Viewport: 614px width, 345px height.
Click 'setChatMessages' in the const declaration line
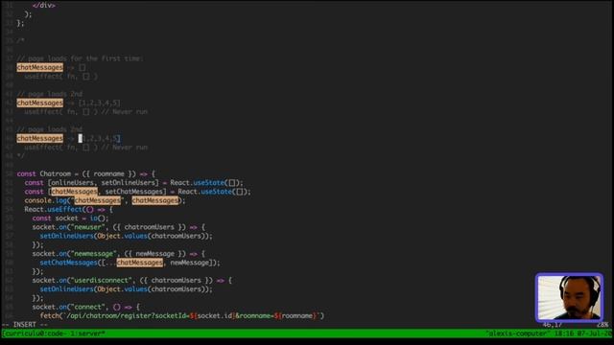133,192
